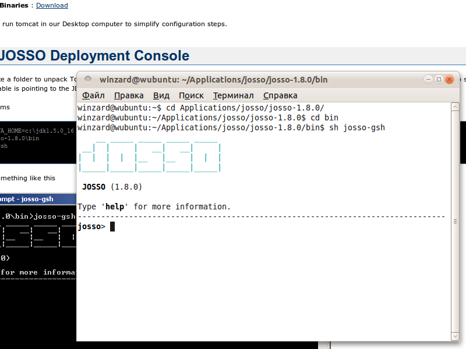Click the josso> prompt cursor
This screenshot has width=466, height=349.
pyautogui.click(x=112, y=227)
